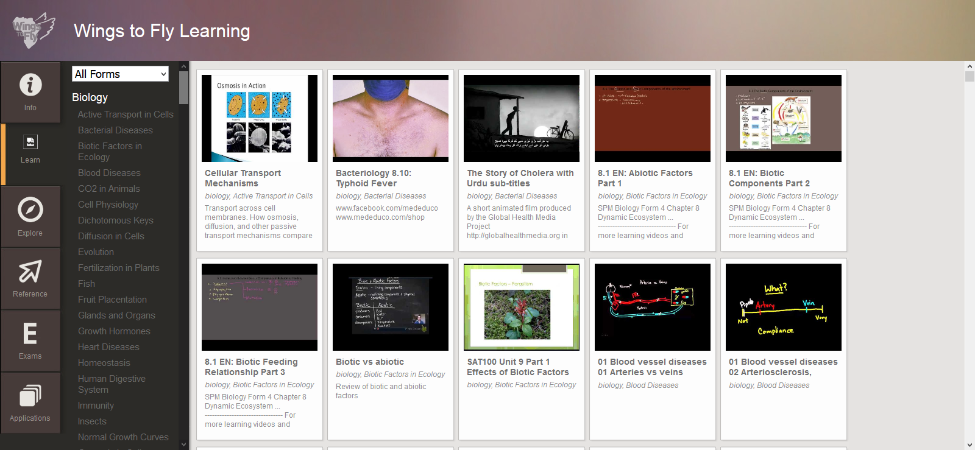
Task: Click 'Transport across cell membranes' description
Action: click(258, 222)
